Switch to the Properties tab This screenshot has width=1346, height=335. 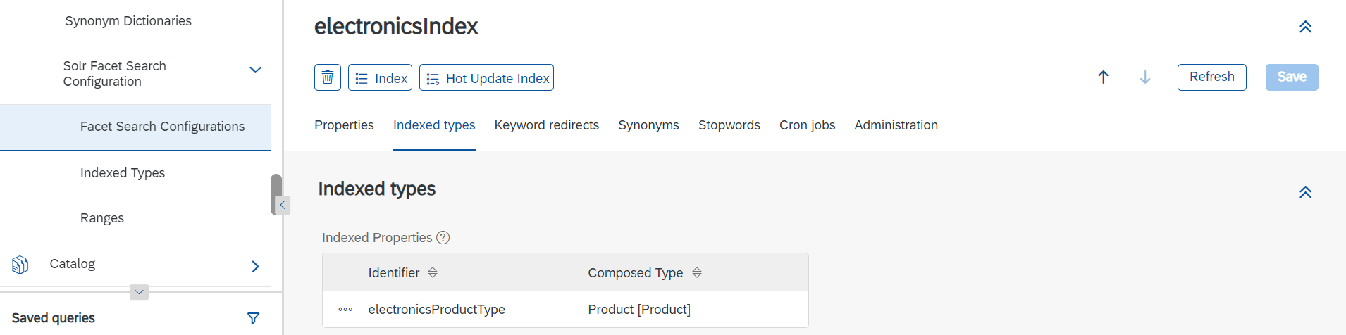click(344, 125)
